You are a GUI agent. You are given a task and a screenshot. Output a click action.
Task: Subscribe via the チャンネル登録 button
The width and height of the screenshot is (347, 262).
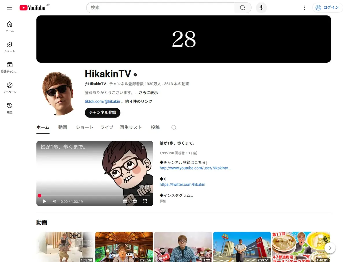[x=102, y=113]
